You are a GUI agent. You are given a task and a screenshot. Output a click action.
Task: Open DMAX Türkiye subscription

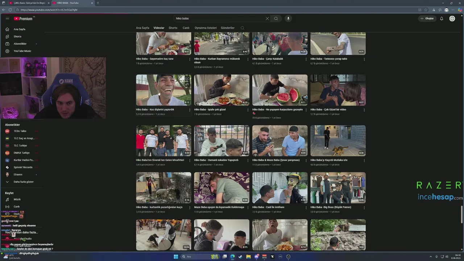pyautogui.click(x=21, y=153)
